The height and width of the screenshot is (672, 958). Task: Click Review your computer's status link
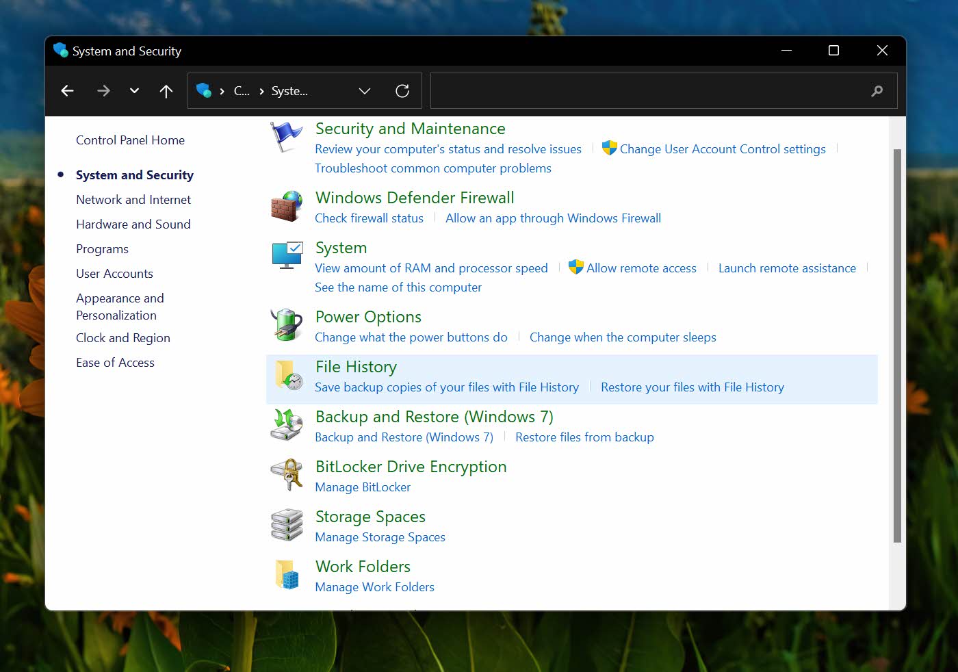[448, 149]
